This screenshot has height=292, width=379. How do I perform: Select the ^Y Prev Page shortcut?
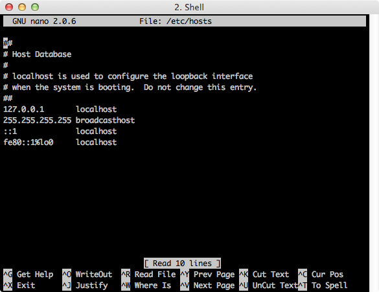(x=207, y=275)
